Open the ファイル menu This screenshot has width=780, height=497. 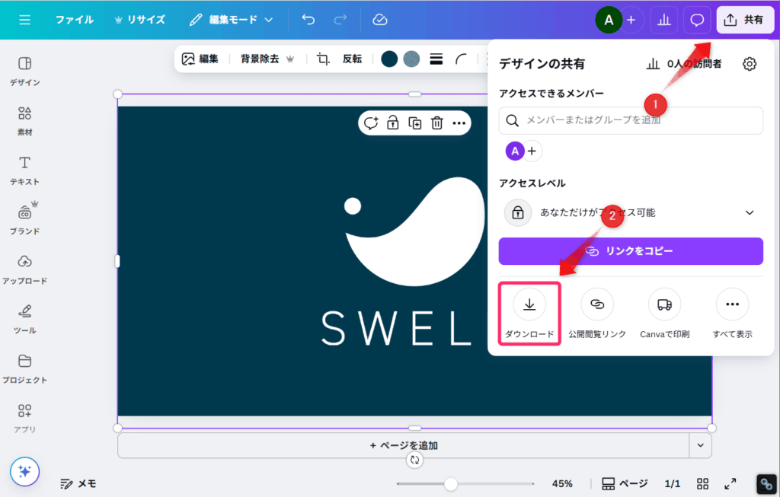pyautogui.click(x=75, y=20)
